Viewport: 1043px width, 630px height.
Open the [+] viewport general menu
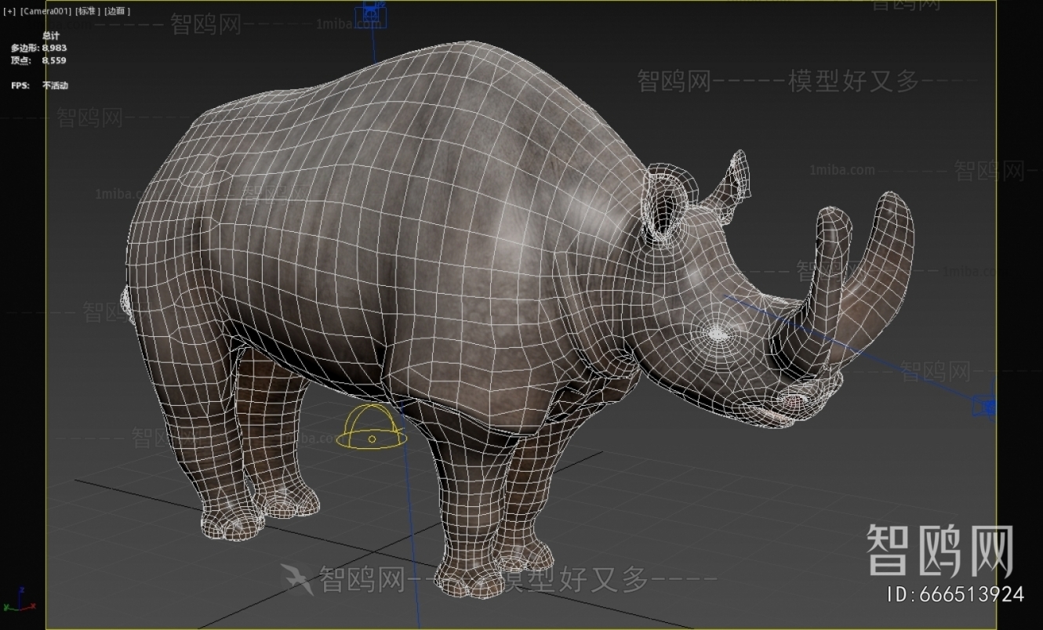tap(9, 11)
